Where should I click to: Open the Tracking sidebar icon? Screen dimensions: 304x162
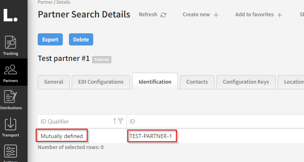tap(11, 42)
